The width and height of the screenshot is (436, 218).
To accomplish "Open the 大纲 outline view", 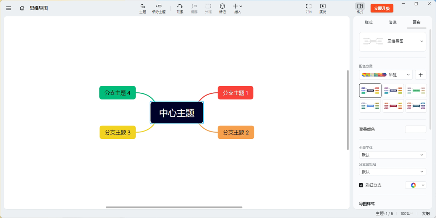I will pyautogui.click(x=426, y=214).
